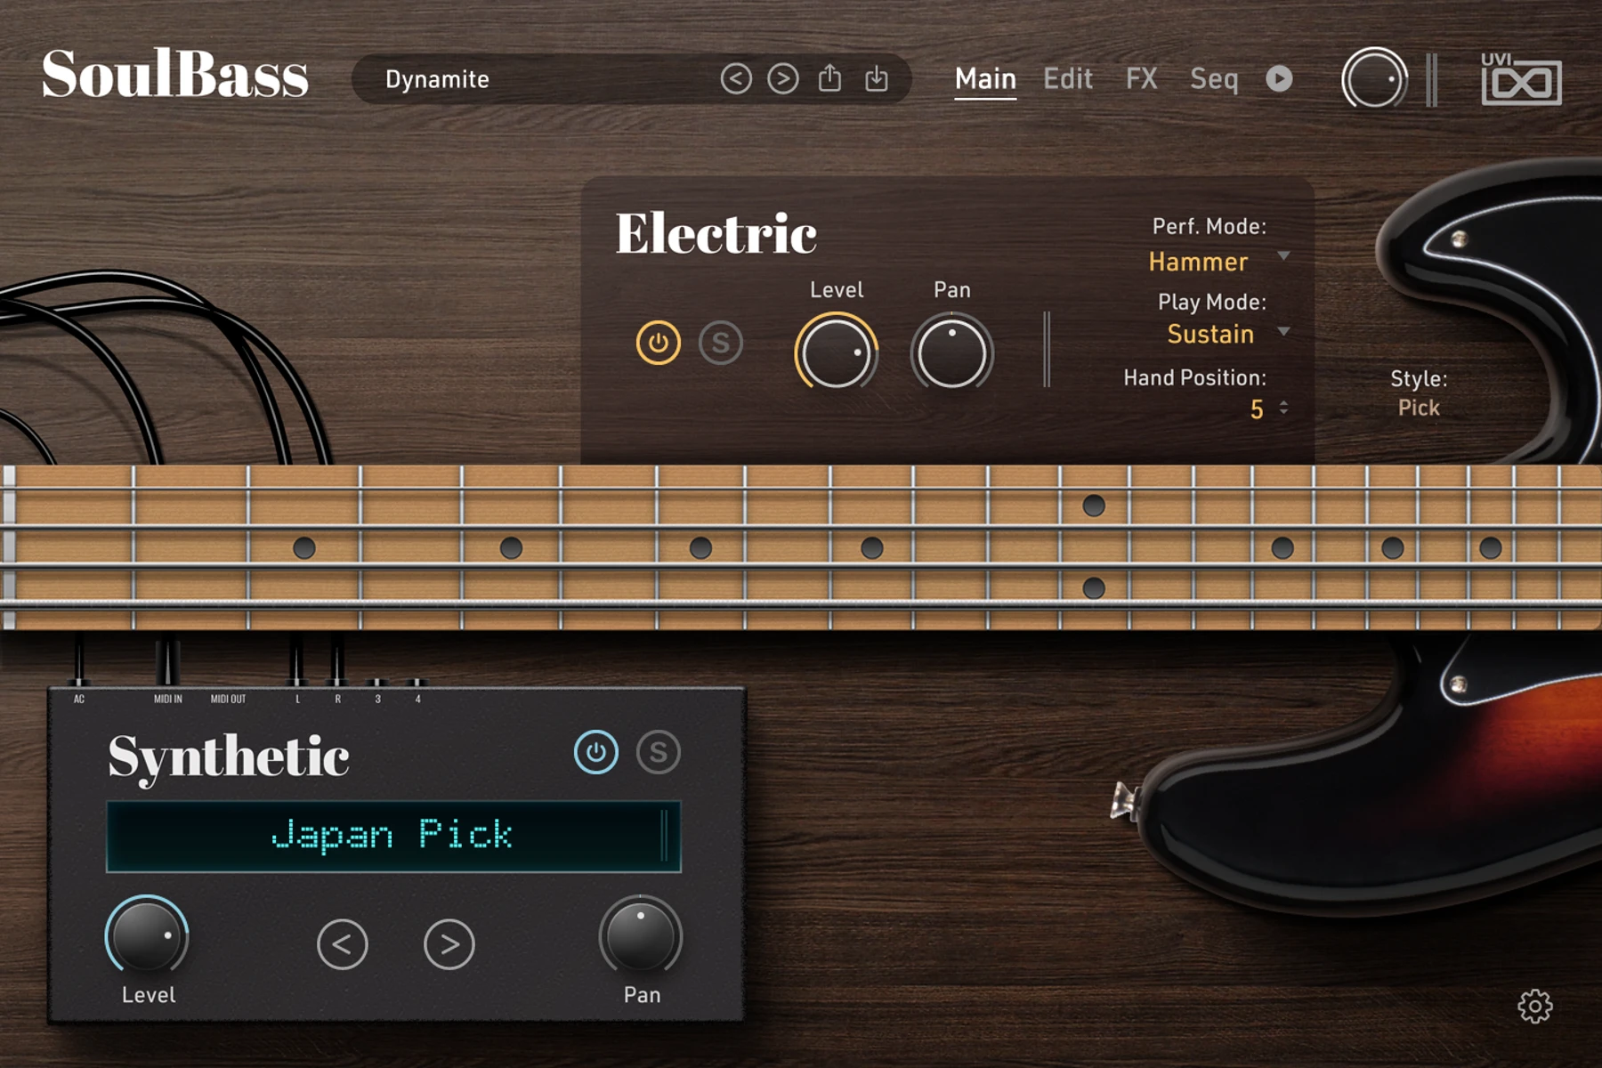The height and width of the screenshot is (1068, 1602).
Task: Open the settings gear icon
Action: click(1534, 1007)
